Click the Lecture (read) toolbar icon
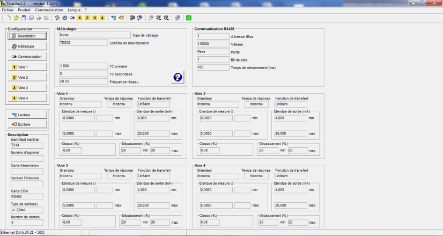 tap(113, 18)
